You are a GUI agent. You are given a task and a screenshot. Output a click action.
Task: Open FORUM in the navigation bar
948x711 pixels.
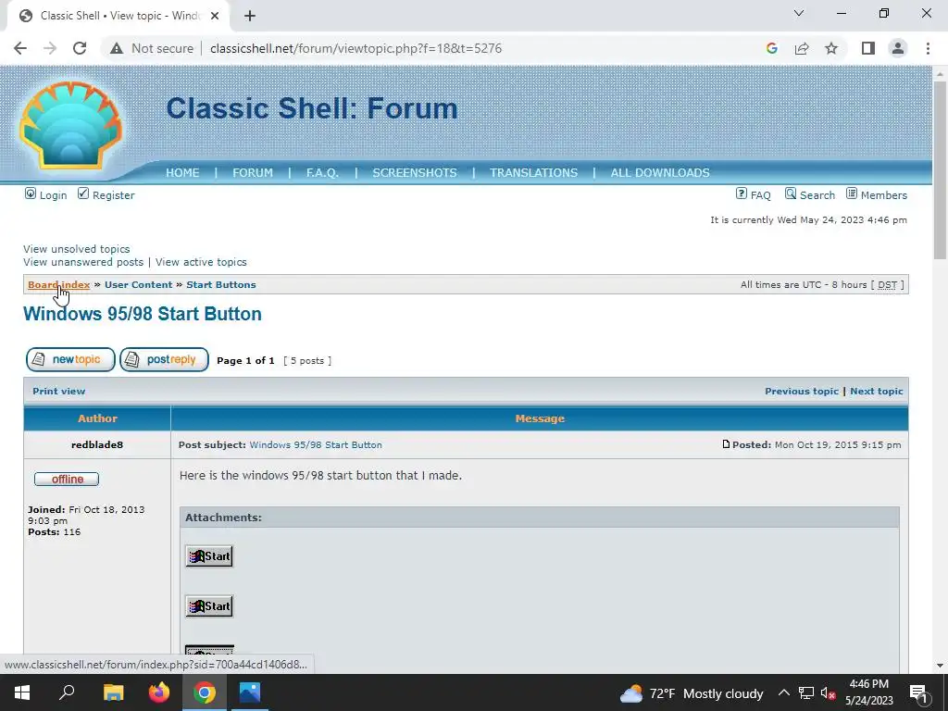[x=253, y=173]
